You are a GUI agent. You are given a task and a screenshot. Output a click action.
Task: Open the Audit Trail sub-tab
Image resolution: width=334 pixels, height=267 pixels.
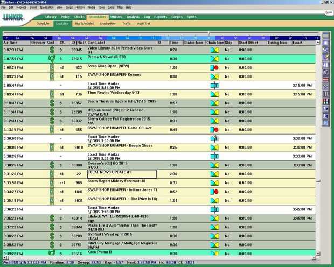[x=144, y=24]
